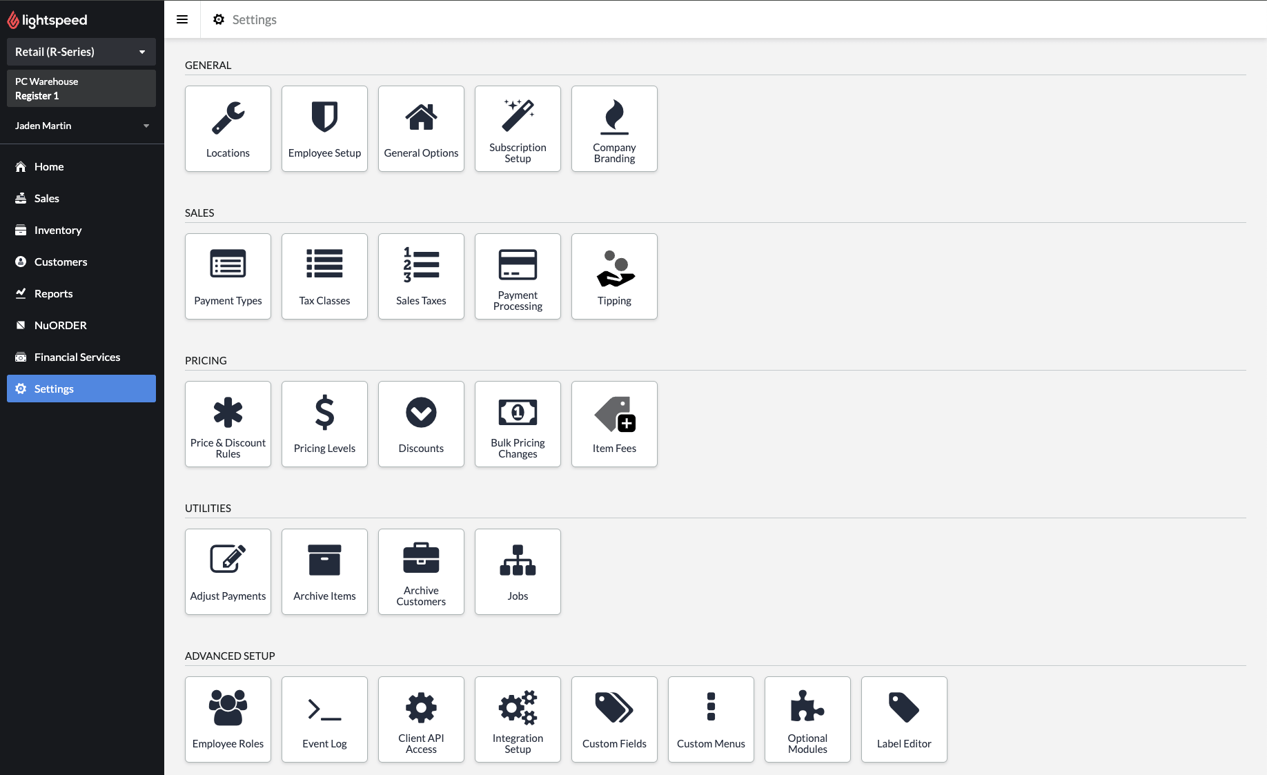The image size is (1267, 775).
Task: Open the Locations wrench icon tile
Action: (228, 118)
